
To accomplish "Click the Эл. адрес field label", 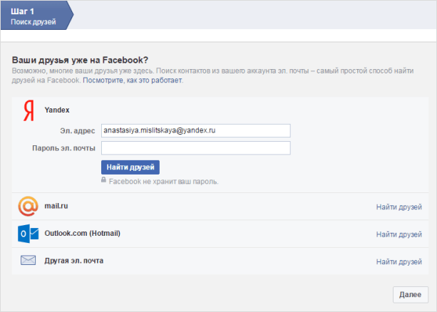I will pos(78,131).
